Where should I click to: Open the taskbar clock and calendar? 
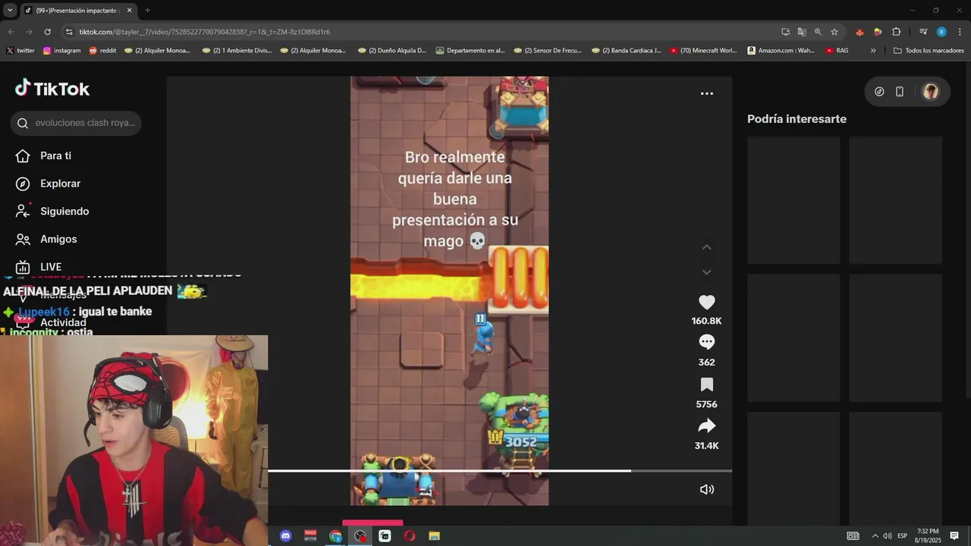[x=928, y=536]
